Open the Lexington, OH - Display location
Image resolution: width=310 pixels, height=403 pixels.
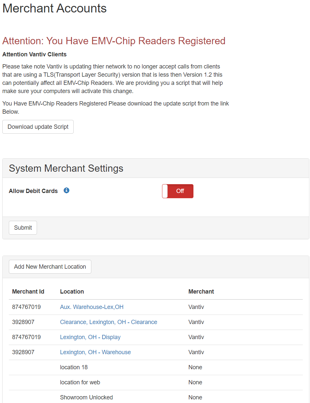[x=90, y=337]
